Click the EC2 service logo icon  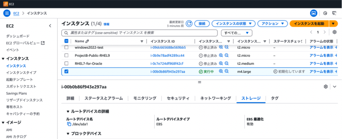click(x=5, y=4)
